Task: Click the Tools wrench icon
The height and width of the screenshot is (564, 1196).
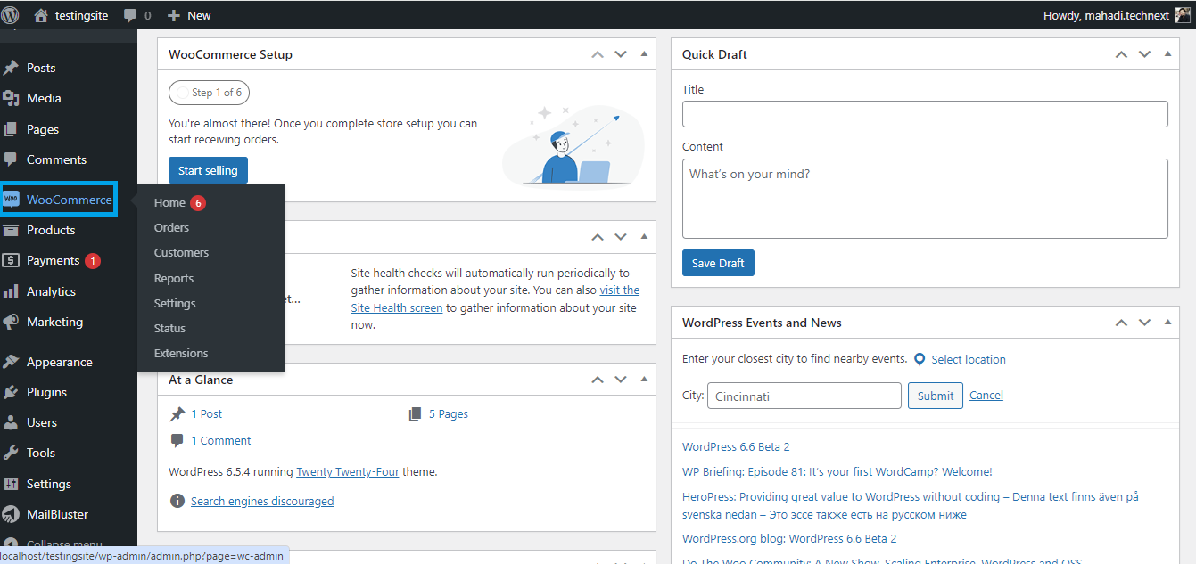Action: click(12, 453)
